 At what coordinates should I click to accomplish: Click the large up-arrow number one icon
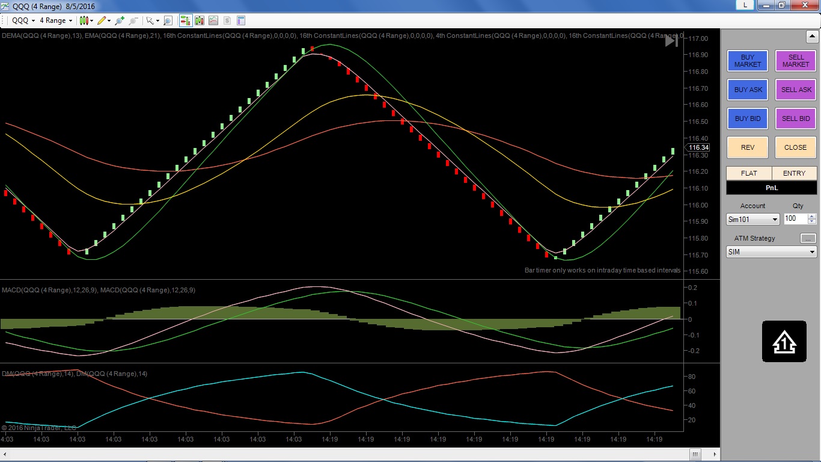point(784,342)
